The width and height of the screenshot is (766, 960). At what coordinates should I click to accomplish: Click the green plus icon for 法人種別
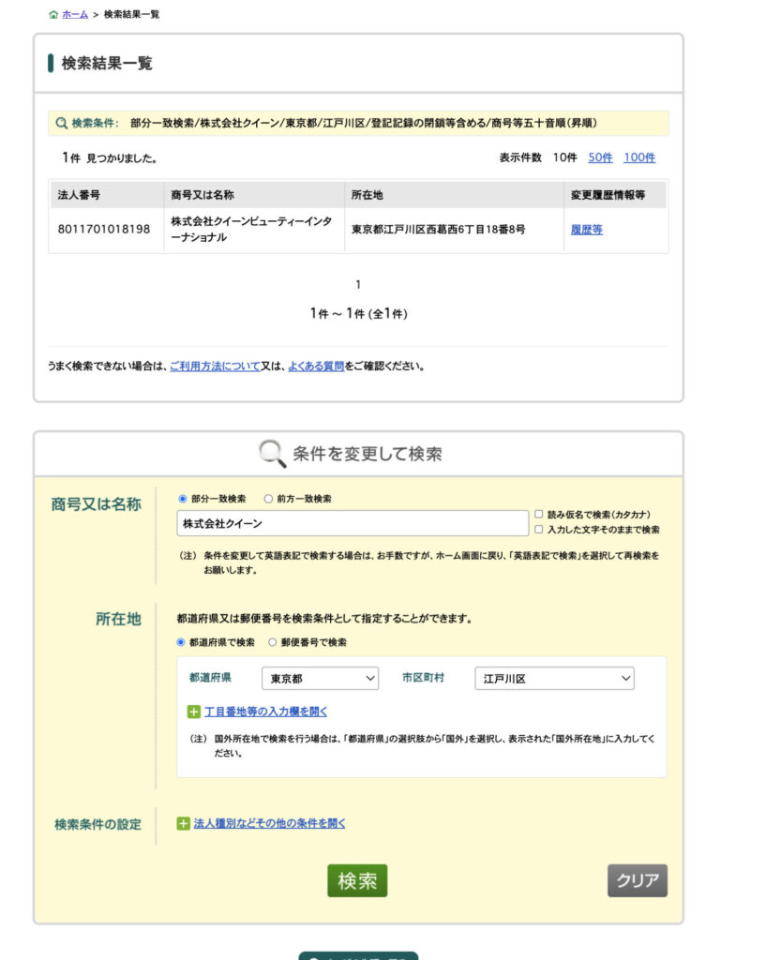[x=184, y=824]
